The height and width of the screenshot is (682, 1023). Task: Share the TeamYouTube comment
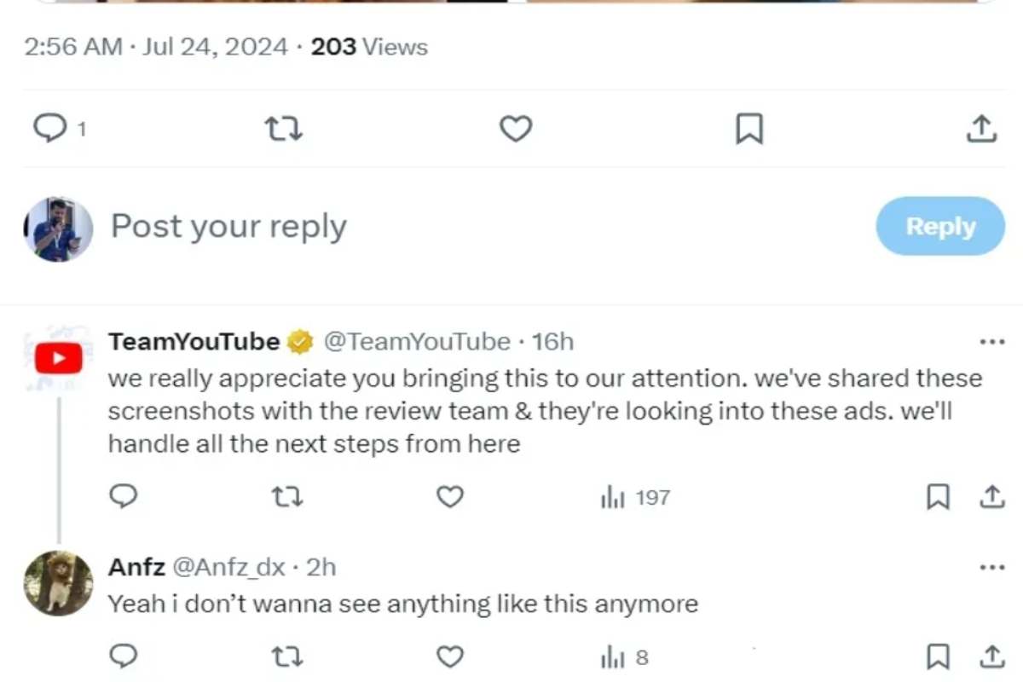(991, 497)
